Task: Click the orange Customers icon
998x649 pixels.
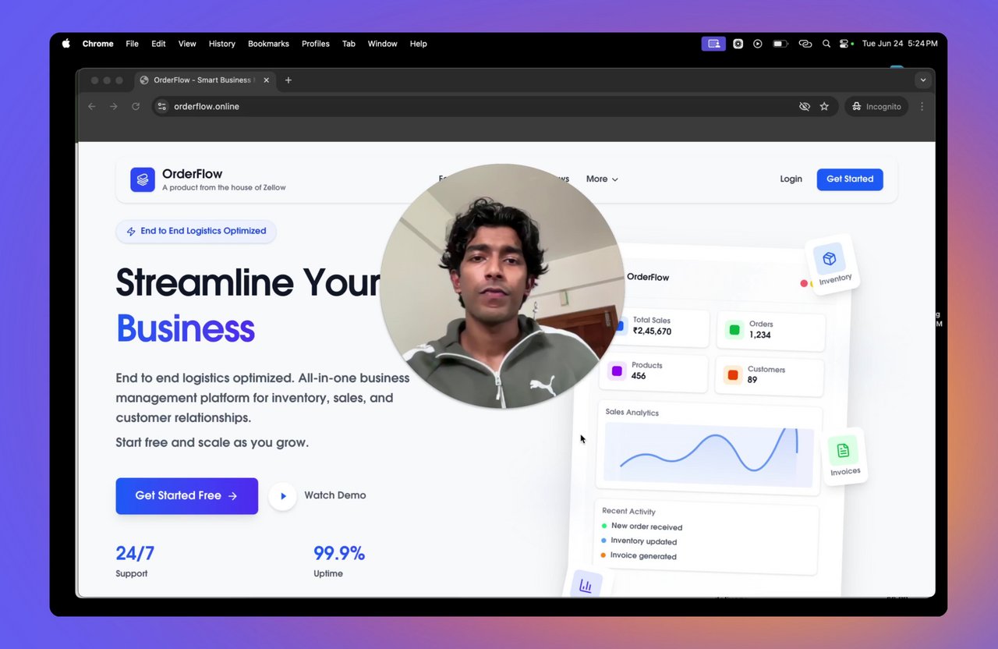Action: (x=732, y=375)
